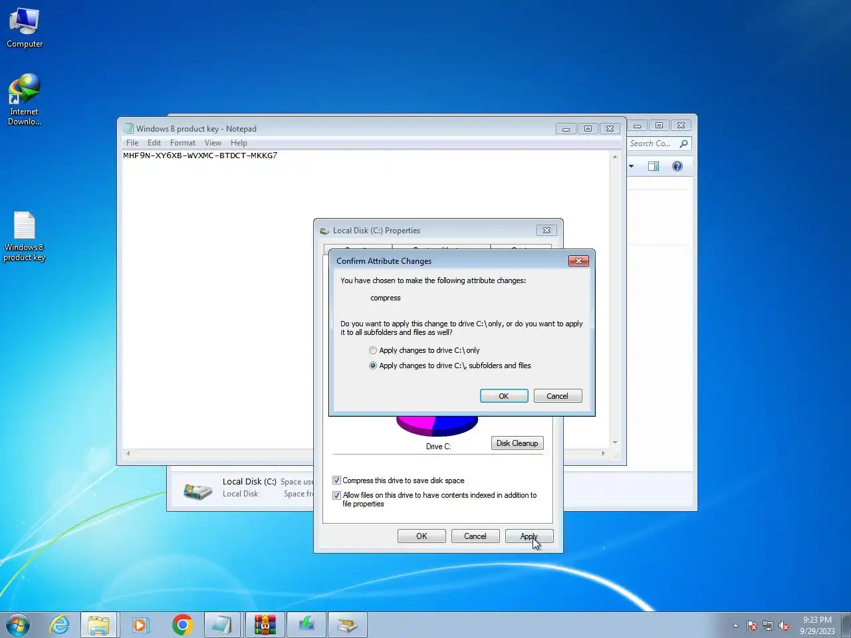
Task: Open the Notepad Format menu
Action: coord(183,143)
